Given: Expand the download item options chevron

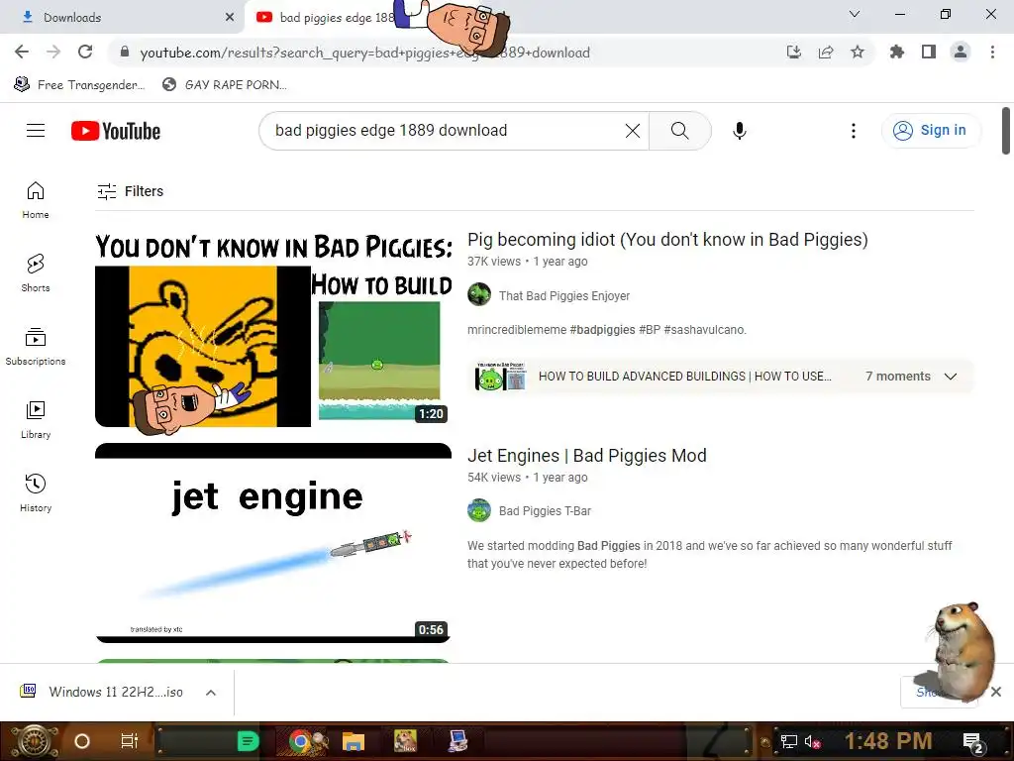Looking at the screenshot, I should [x=211, y=693].
